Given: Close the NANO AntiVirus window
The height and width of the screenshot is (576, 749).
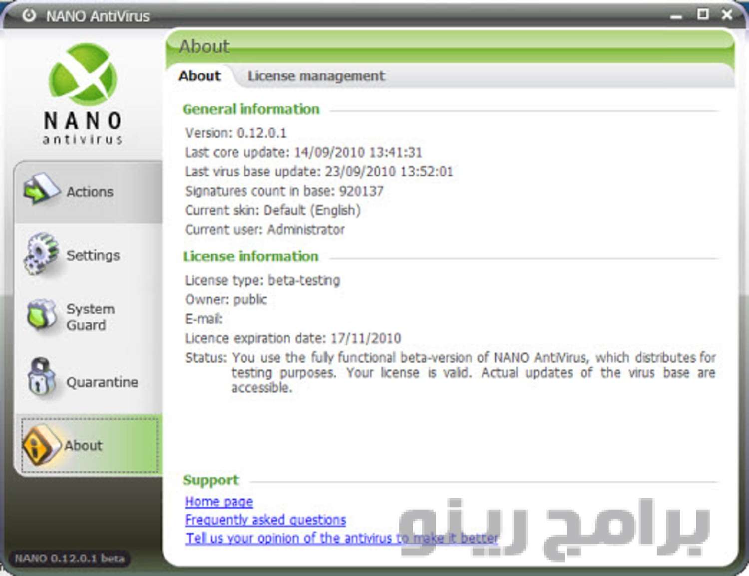Looking at the screenshot, I should coord(727,15).
